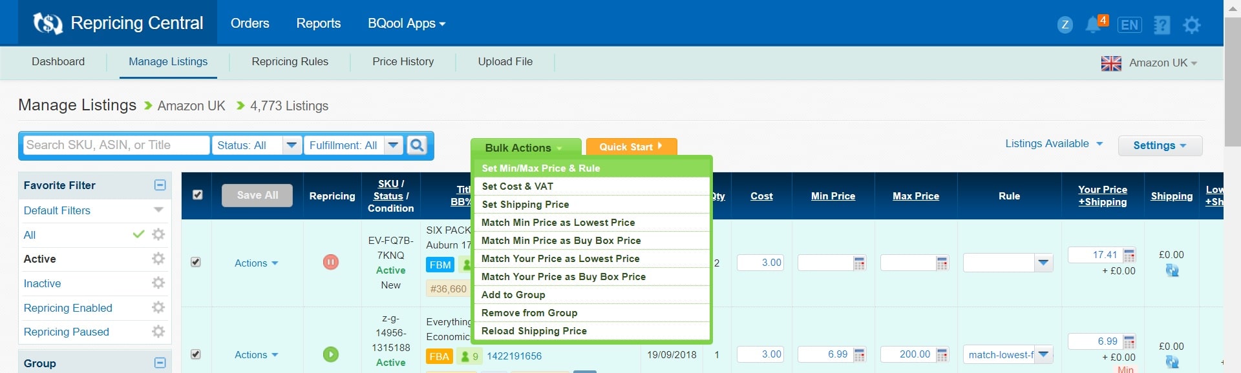Click gear icon next to Repricing Enabled
Viewport: 1241px width, 373px height.
point(158,307)
